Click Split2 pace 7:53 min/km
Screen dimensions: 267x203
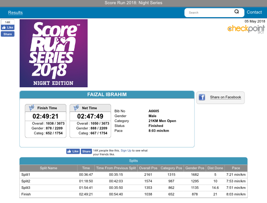[236, 181]
